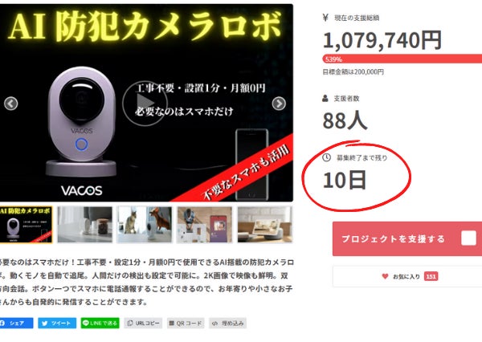Send project via LINE button
Image resolution: width=482 pixels, height=342 pixels.
coord(100,324)
